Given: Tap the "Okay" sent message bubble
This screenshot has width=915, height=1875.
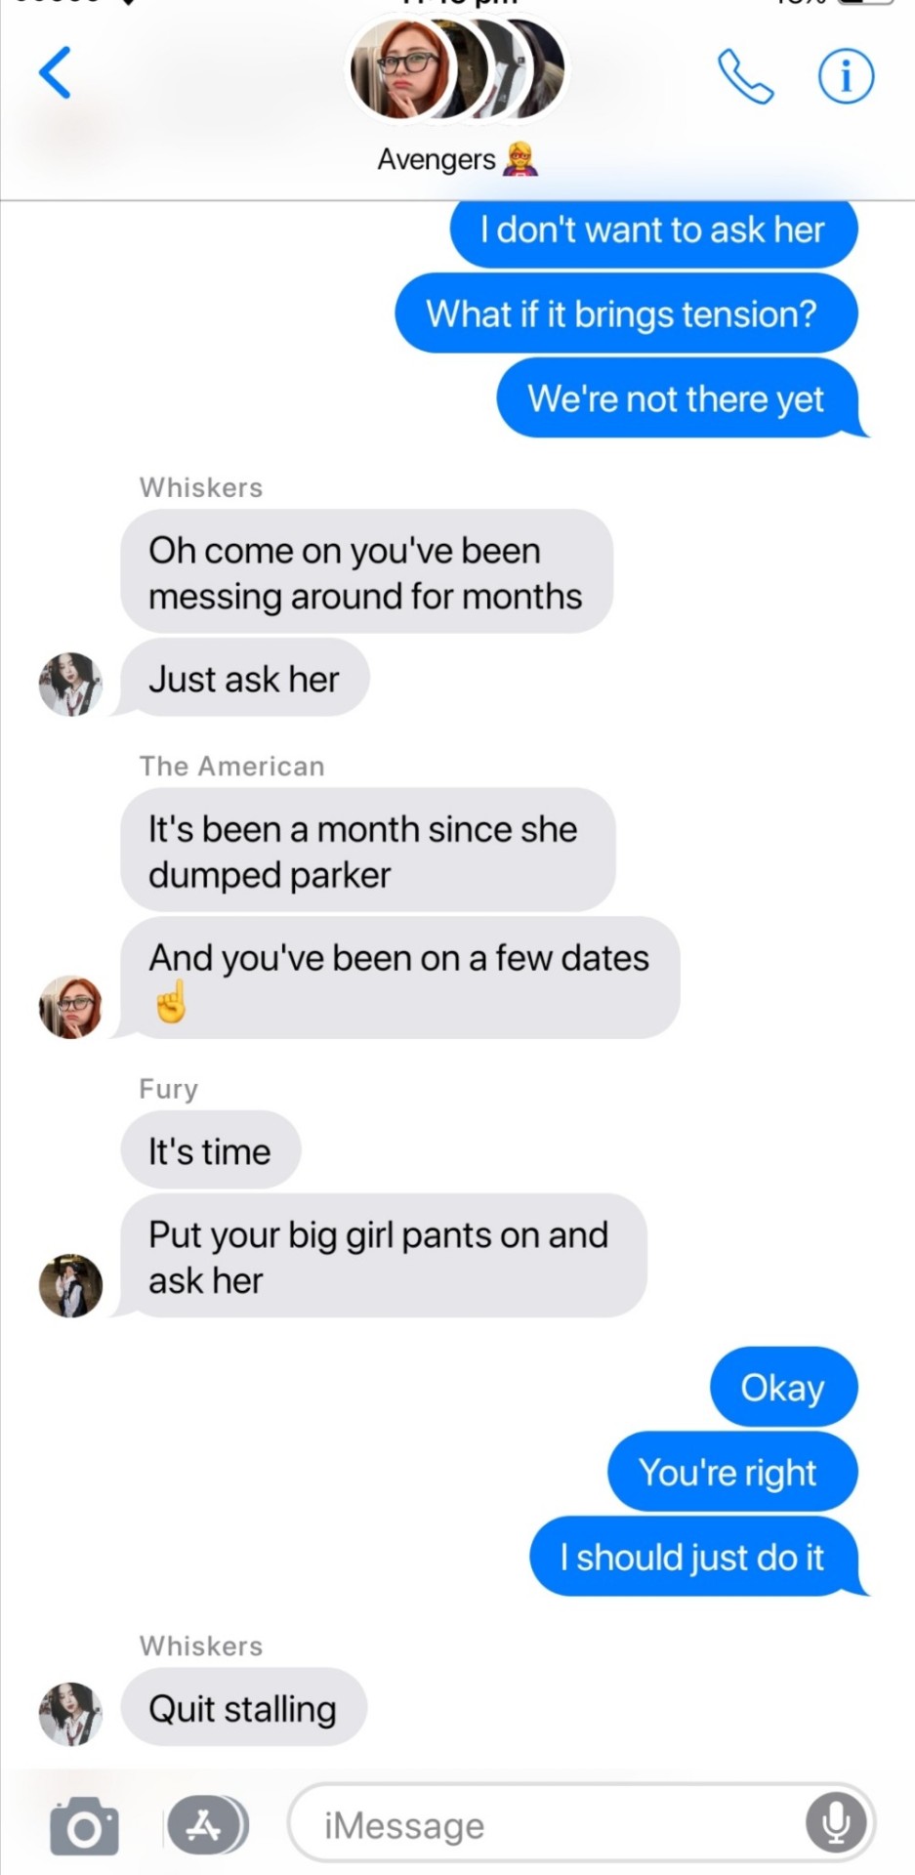Looking at the screenshot, I should pos(783,1387).
